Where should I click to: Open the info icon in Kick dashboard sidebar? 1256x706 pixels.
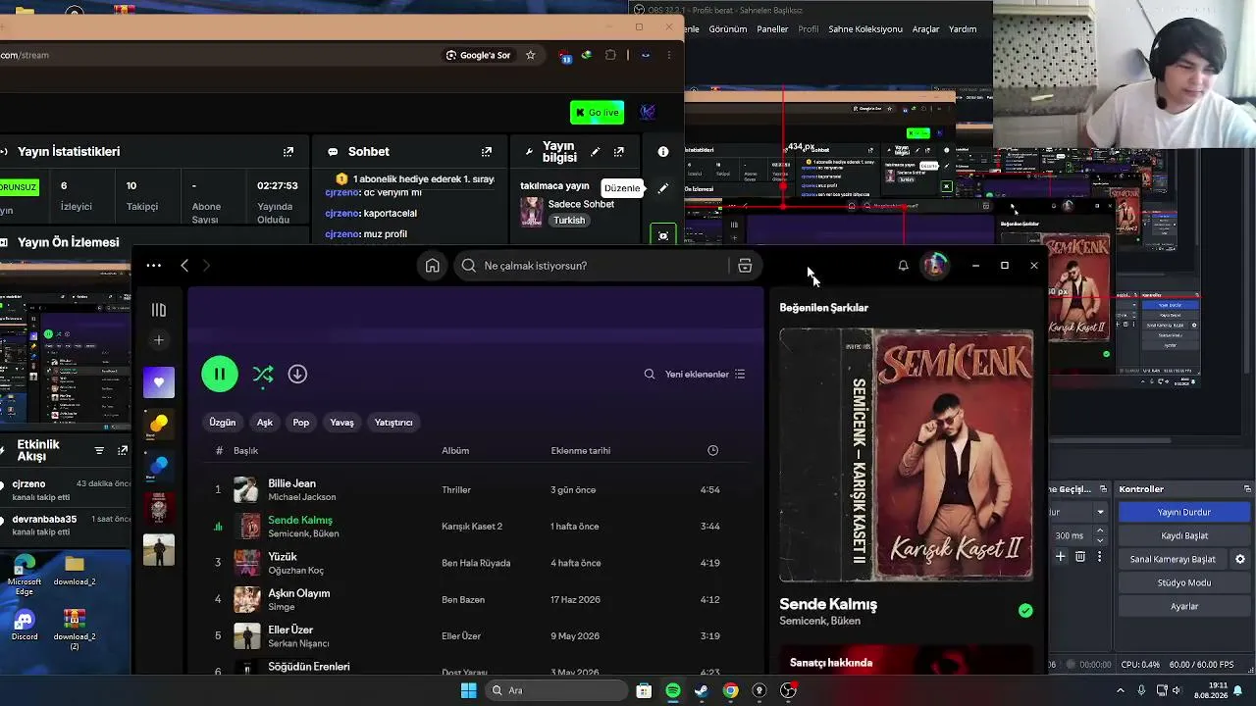tap(663, 152)
